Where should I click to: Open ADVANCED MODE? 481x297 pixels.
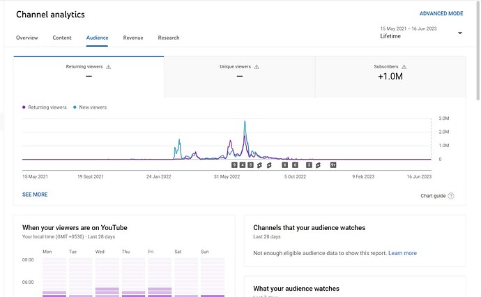[x=441, y=13]
